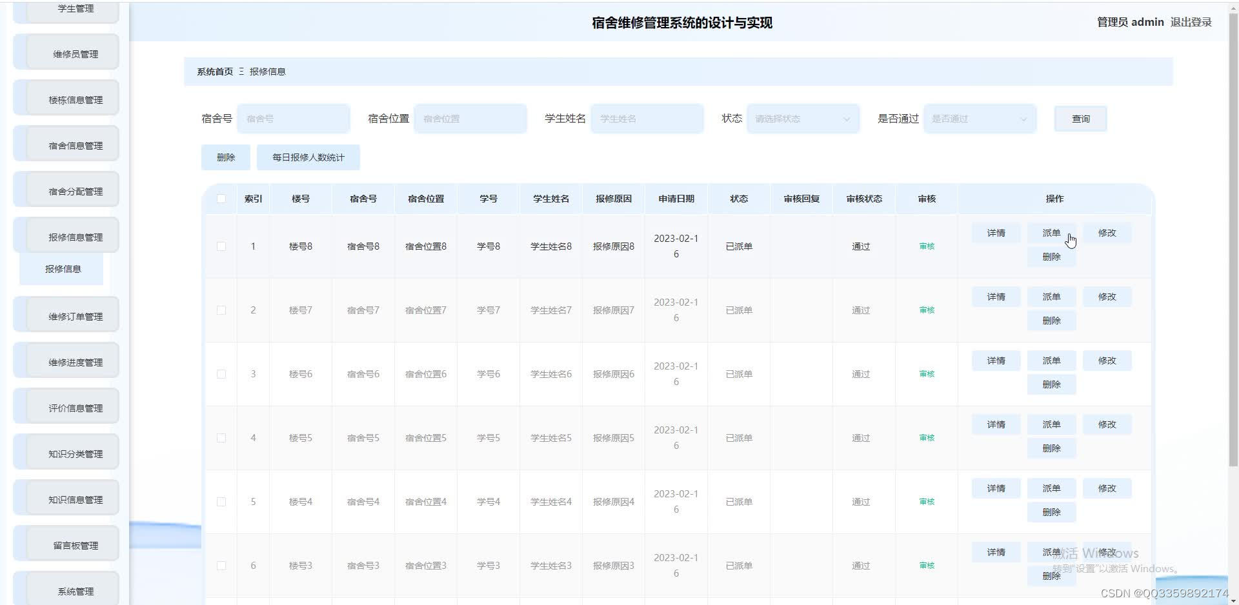
Task: Click 删除 in row 楼号4
Action: coord(1051,512)
